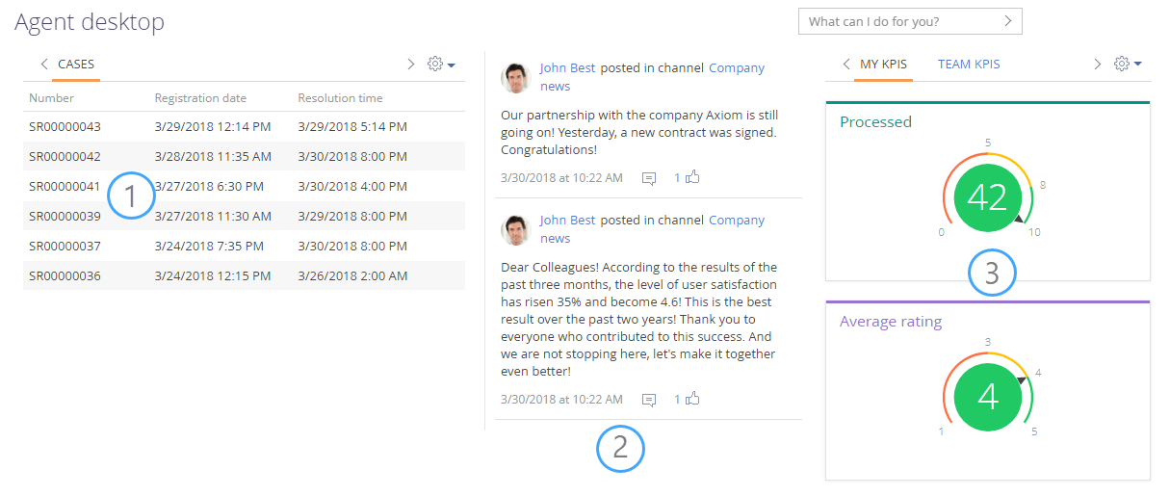Go to the previous tab in the KPIs panel
This screenshot has height=496, width=1170.
pyautogui.click(x=846, y=65)
